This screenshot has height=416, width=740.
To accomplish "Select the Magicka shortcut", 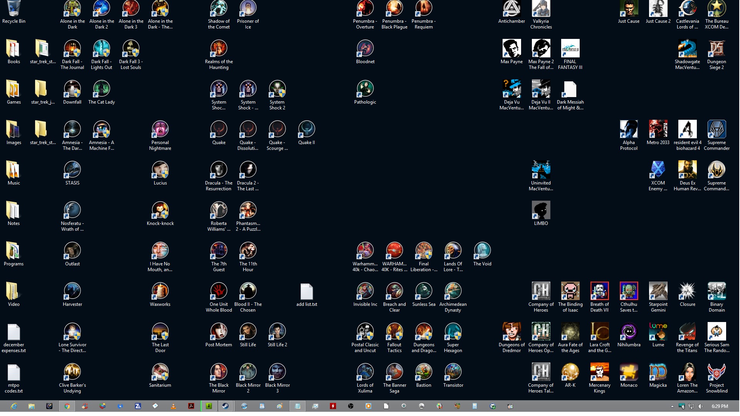I will coord(658,375).
